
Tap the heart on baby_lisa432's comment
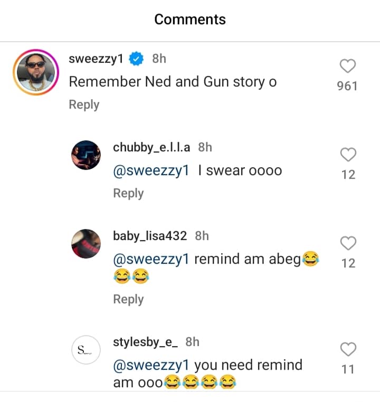(348, 243)
